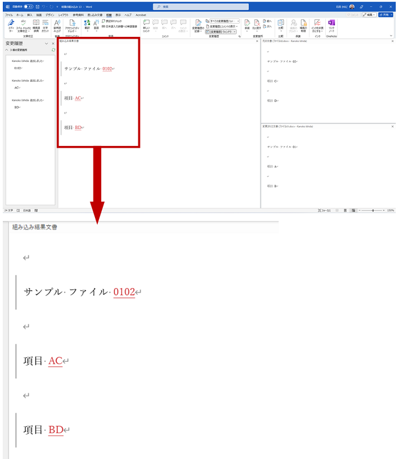Open the View tab (表示)

point(118,15)
